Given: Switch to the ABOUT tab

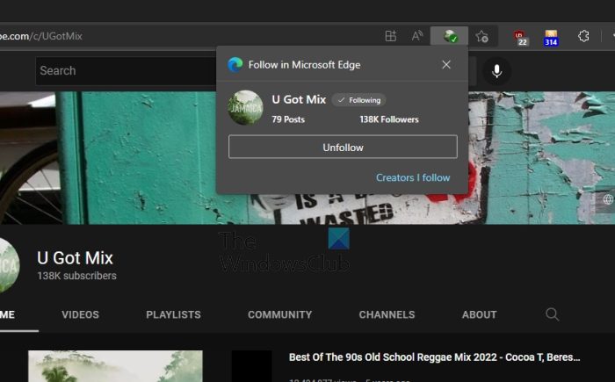Looking at the screenshot, I should [479, 314].
